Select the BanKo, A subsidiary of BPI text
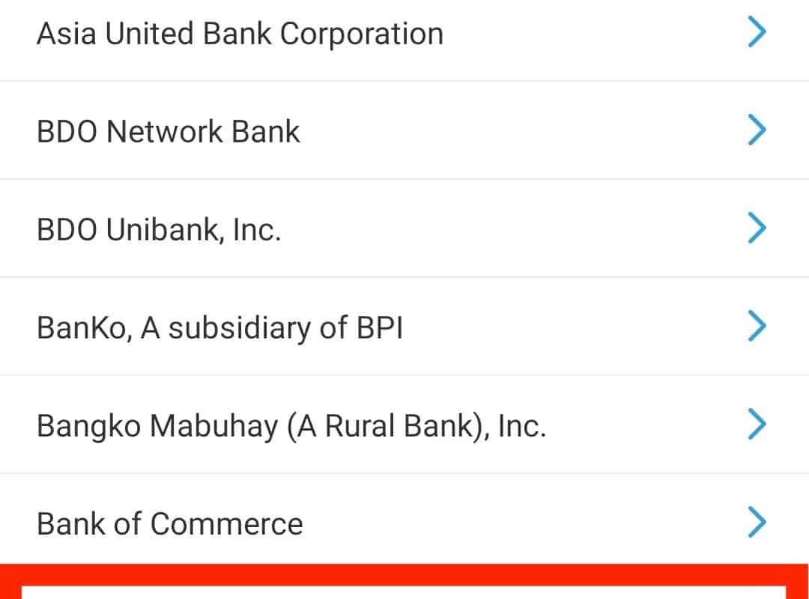The image size is (809, 599). 219,328
